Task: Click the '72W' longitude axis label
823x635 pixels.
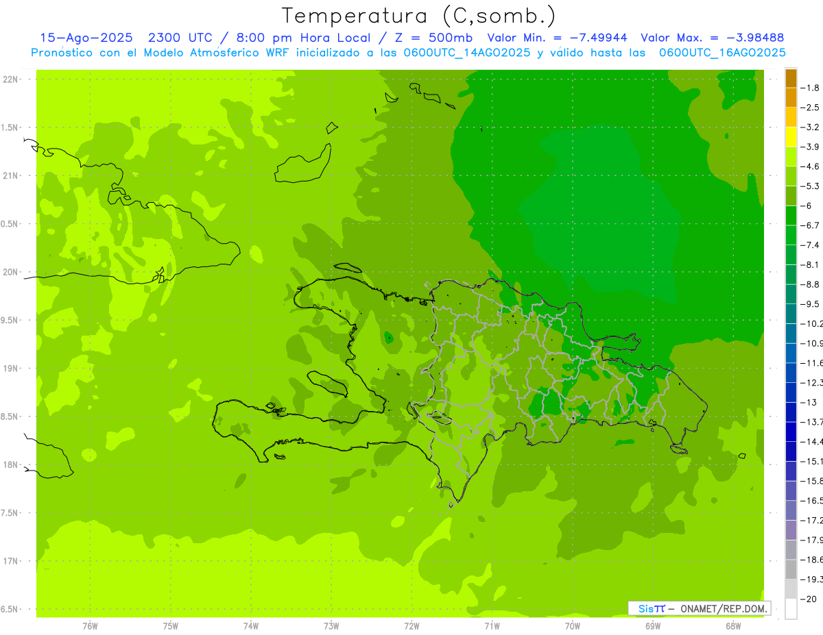Action: click(x=411, y=626)
